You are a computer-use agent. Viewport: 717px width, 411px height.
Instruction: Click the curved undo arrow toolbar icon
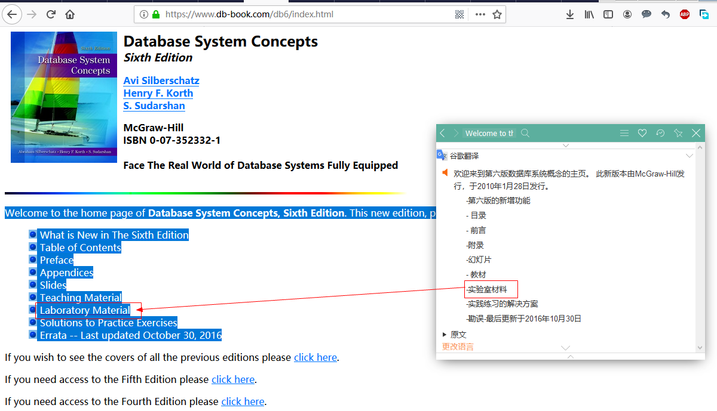coord(666,14)
